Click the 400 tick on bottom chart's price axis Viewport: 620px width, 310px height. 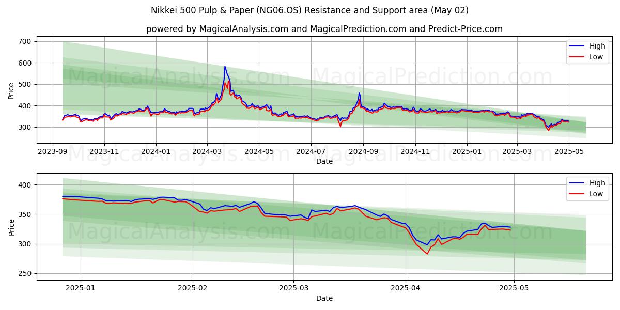click(25, 185)
